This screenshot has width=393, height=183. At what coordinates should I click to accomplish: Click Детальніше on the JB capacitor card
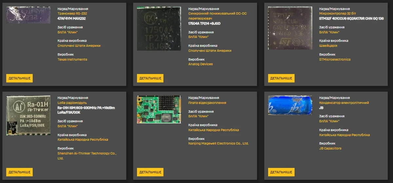[x=281, y=172]
